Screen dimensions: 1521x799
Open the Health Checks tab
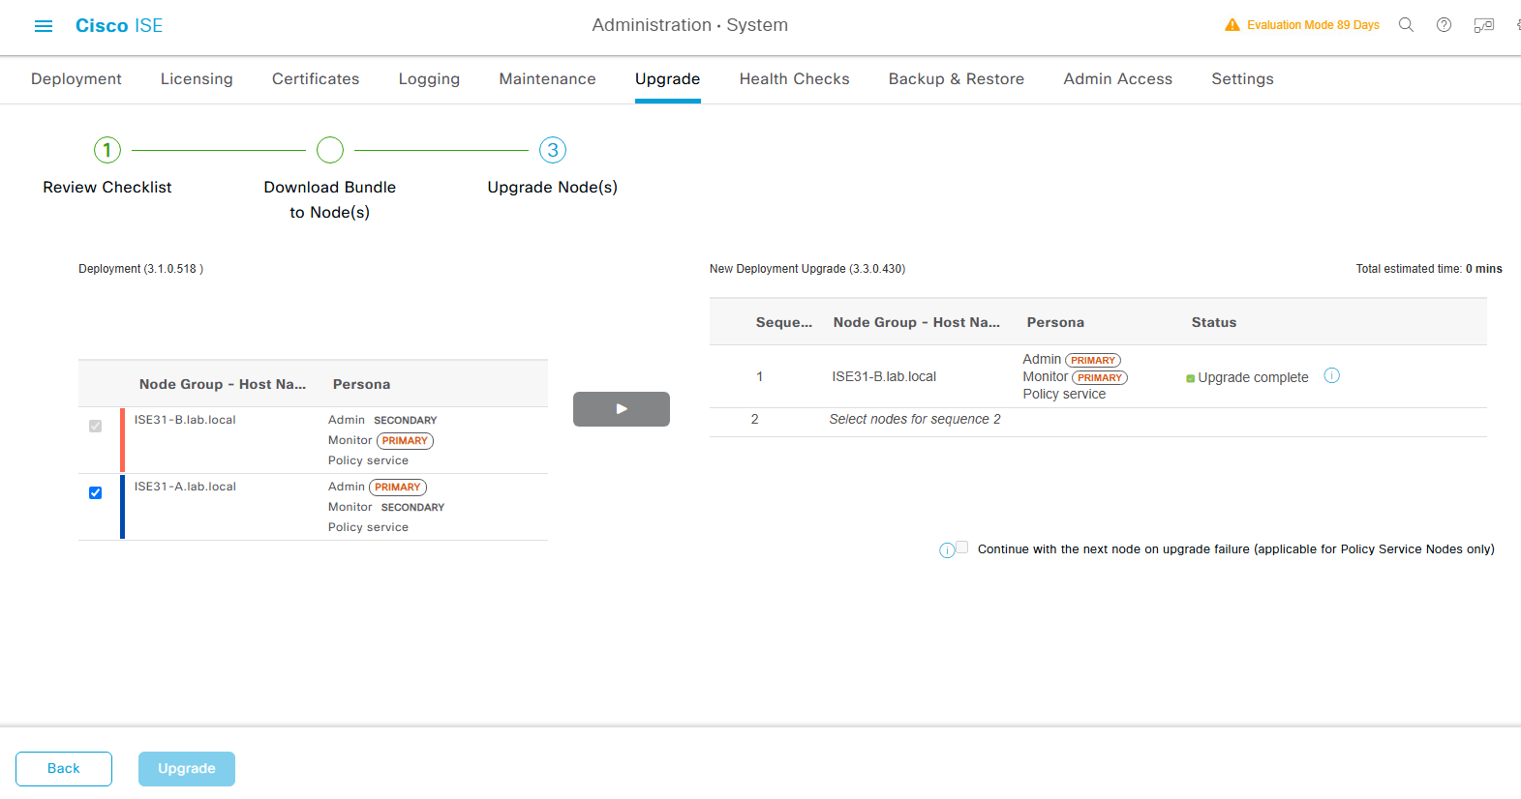point(795,79)
